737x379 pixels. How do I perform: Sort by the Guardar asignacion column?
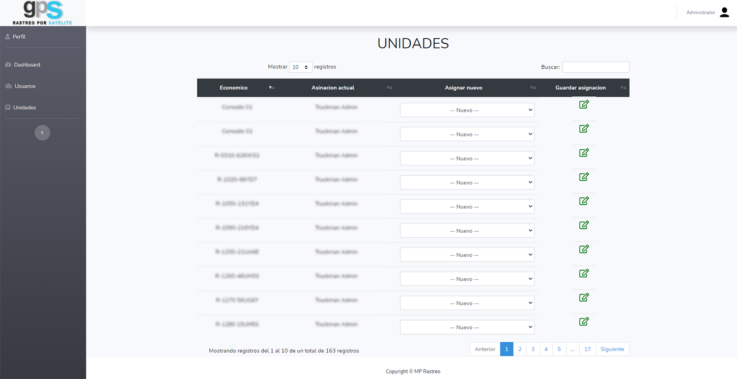coord(580,88)
